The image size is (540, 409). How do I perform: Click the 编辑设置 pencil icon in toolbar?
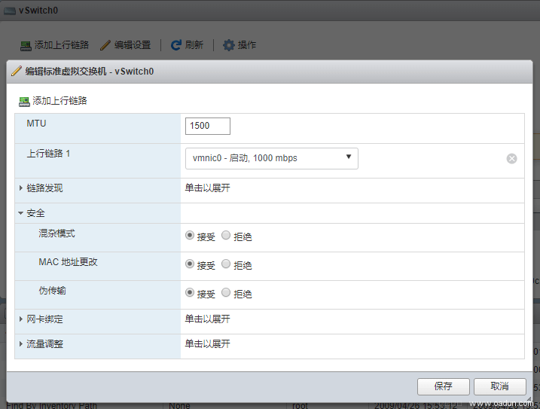point(105,45)
